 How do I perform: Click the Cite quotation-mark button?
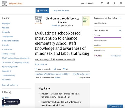(66, 69)
